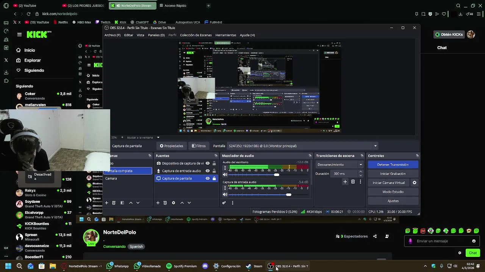Toggle lock on Captura de entrada audio source
485x272 pixels.
click(x=214, y=171)
